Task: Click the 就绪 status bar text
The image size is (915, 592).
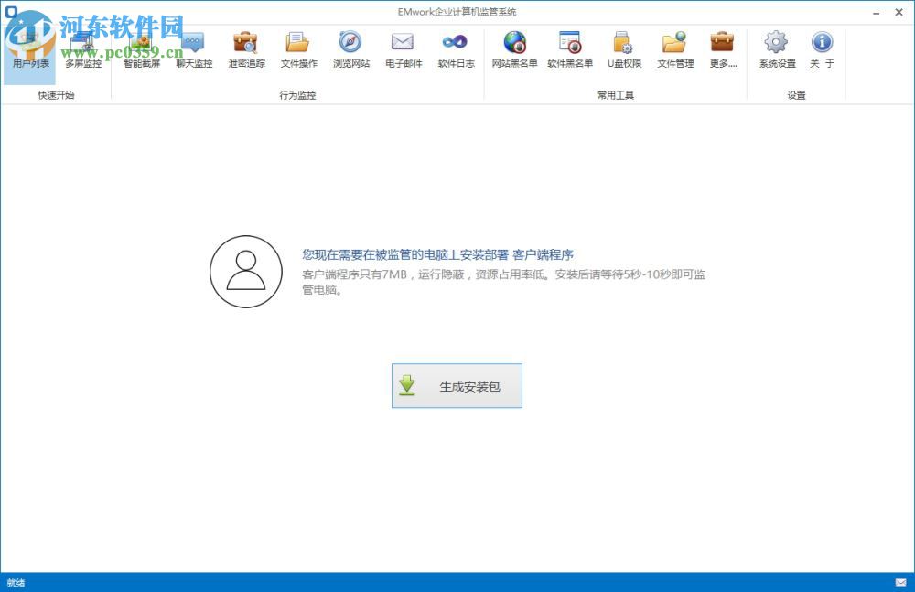Action: click(16, 583)
